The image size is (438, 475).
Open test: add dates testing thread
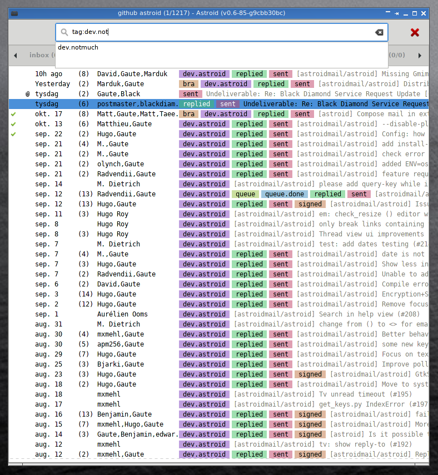[x=219, y=244]
